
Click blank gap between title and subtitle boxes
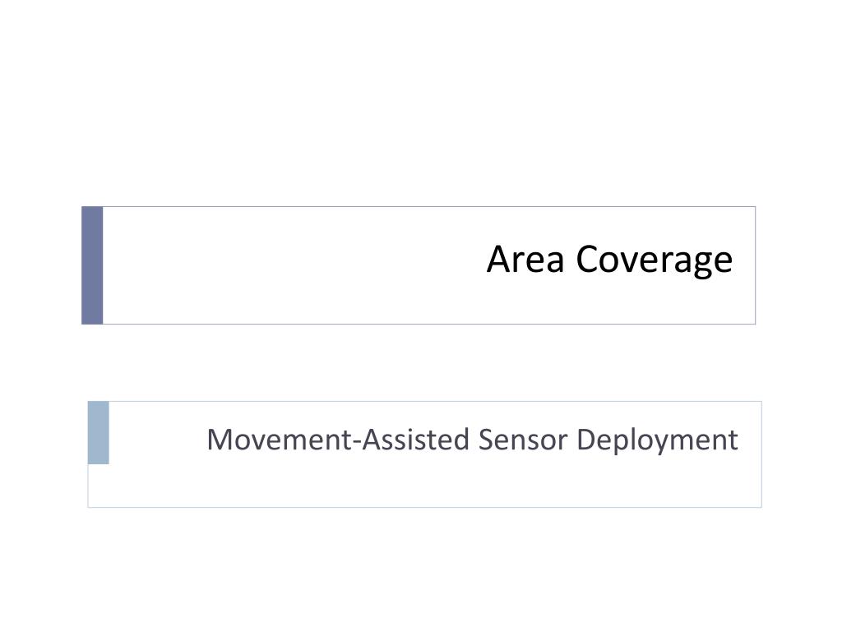click(x=421, y=362)
